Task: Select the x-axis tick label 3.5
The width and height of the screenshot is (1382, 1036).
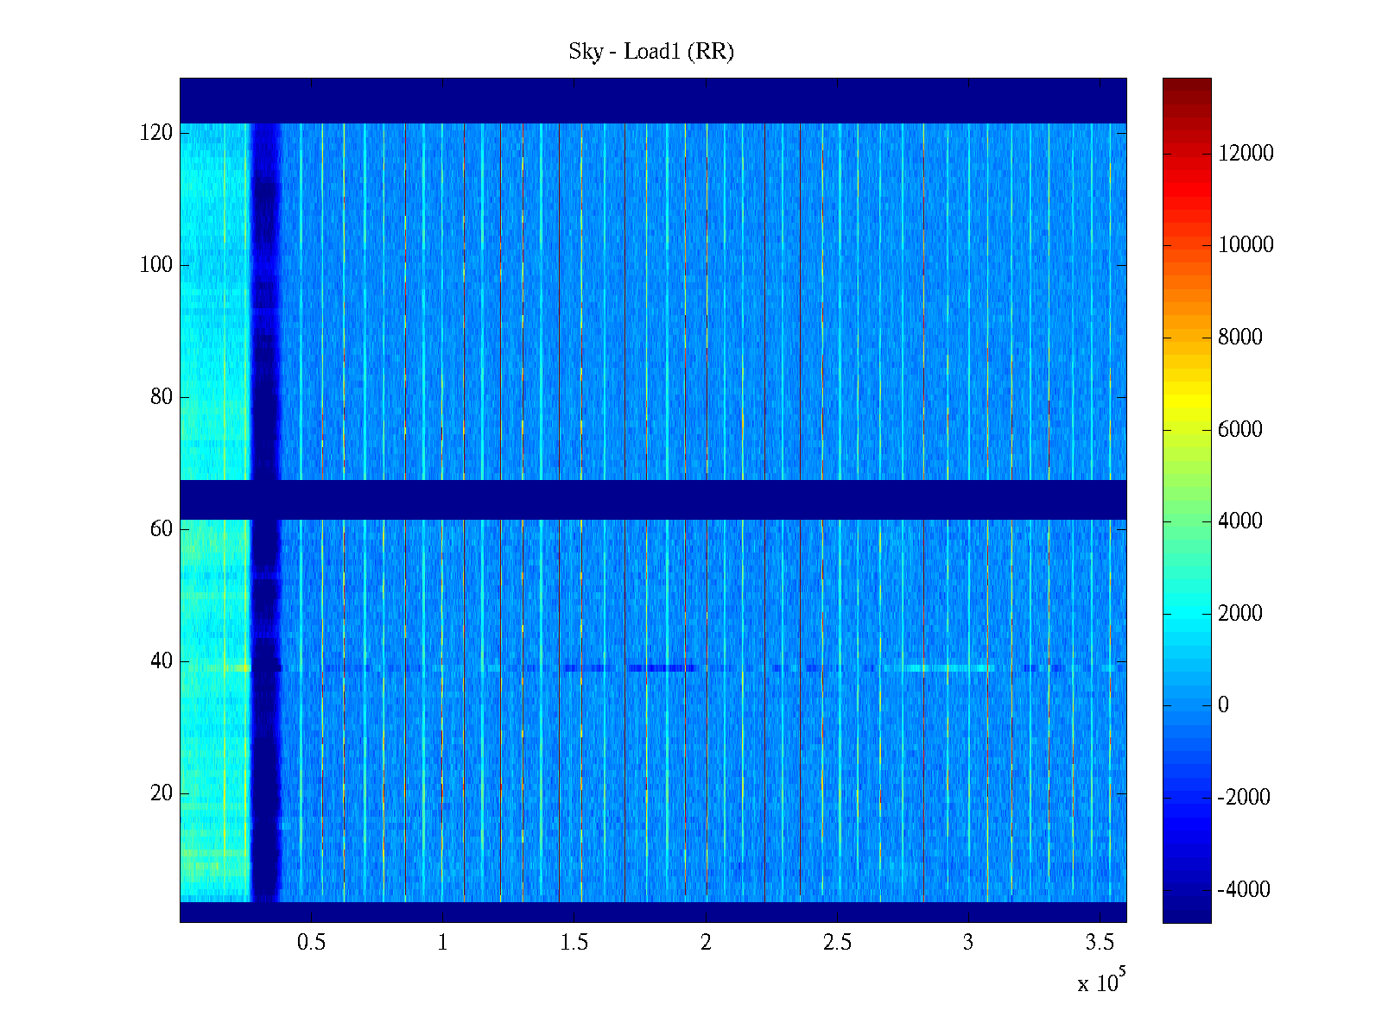Action: click(1100, 943)
